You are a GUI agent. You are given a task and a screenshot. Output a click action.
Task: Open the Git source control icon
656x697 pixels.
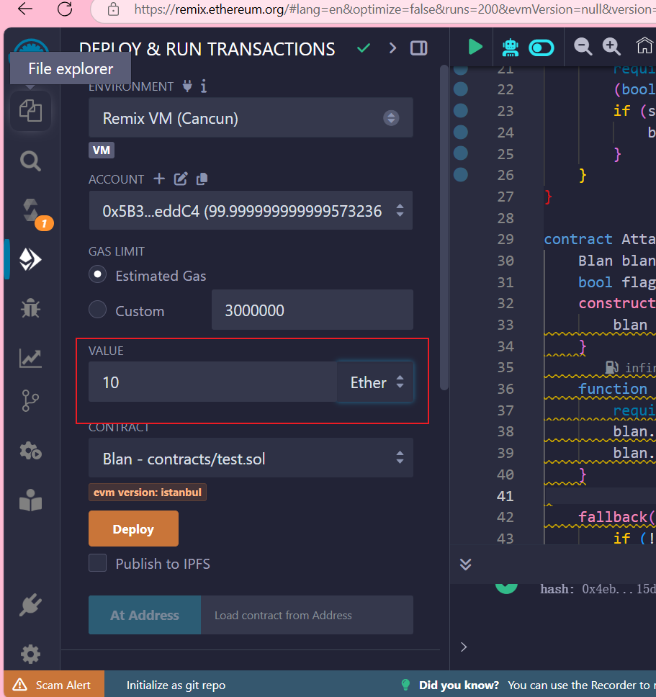pyautogui.click(x=30, y=401)
